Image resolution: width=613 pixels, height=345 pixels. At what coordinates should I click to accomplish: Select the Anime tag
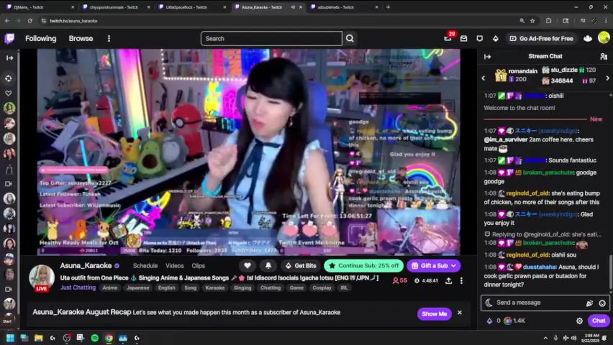point(110,288)
